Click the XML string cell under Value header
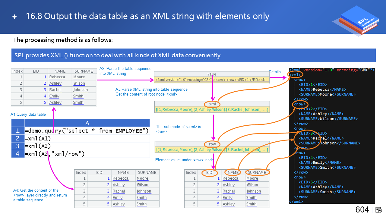This screenshot has height=217, width=386. [212, 80]
